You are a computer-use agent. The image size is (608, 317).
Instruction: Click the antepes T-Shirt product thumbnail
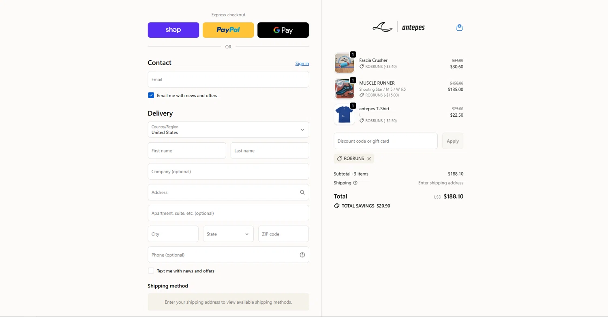click(x=344, y=114)
